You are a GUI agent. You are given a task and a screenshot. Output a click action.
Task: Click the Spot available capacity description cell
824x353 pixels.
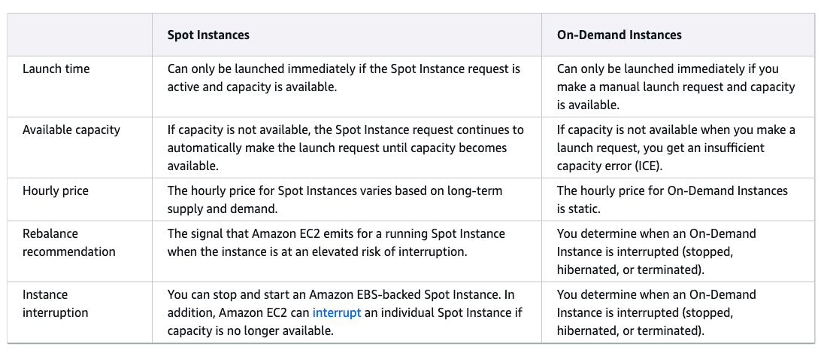[x=345, y=148]
